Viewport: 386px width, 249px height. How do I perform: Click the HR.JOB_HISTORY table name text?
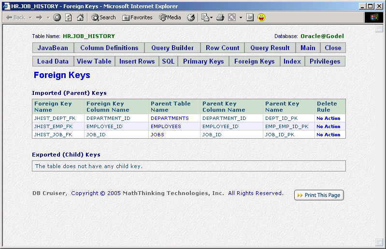89,36
